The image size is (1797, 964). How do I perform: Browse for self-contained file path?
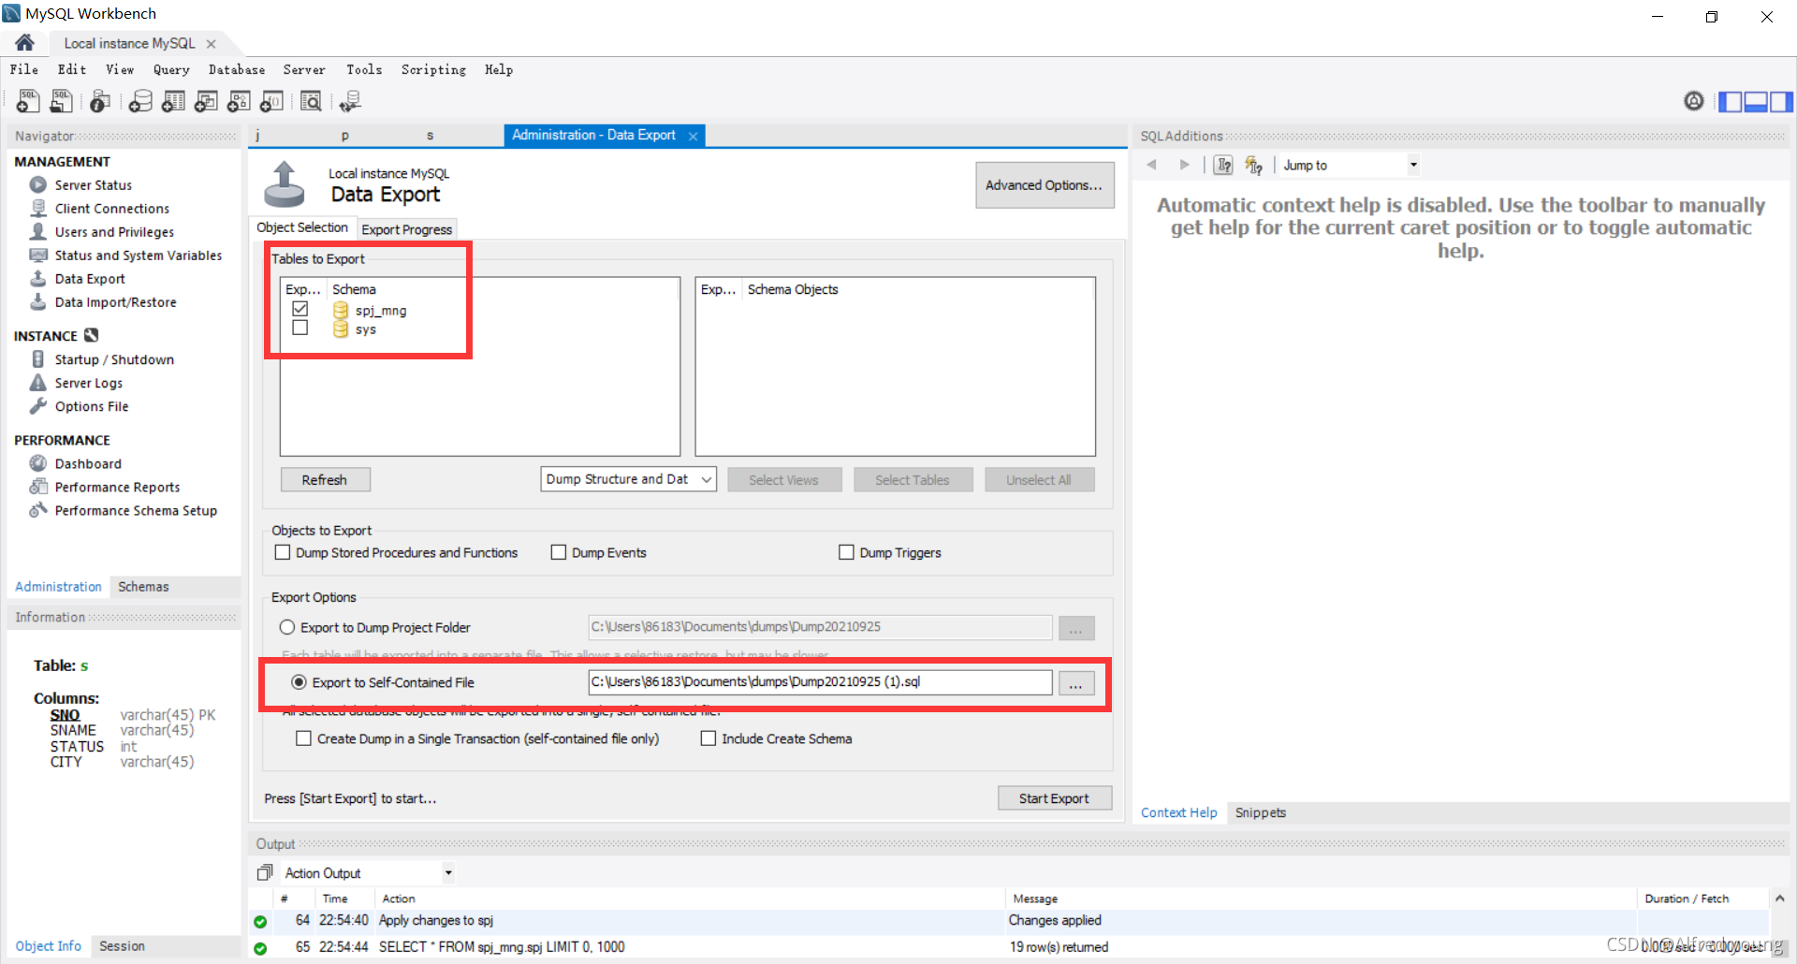coord(1076,684)
